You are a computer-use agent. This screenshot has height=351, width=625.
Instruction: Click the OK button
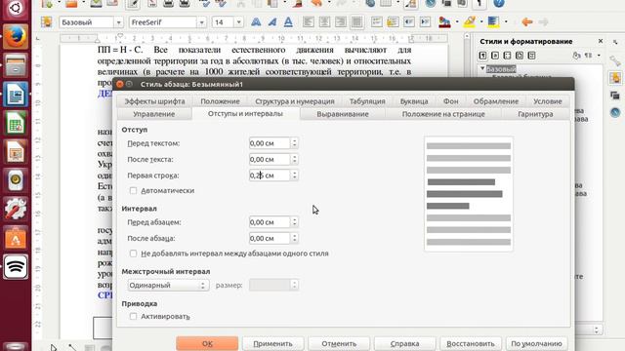(207, 343)
